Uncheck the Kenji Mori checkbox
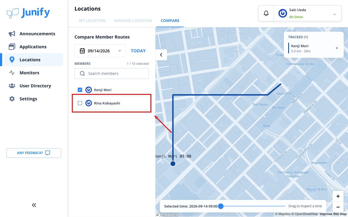This screenshot has height=217, width=348. (x=80, y=90)
